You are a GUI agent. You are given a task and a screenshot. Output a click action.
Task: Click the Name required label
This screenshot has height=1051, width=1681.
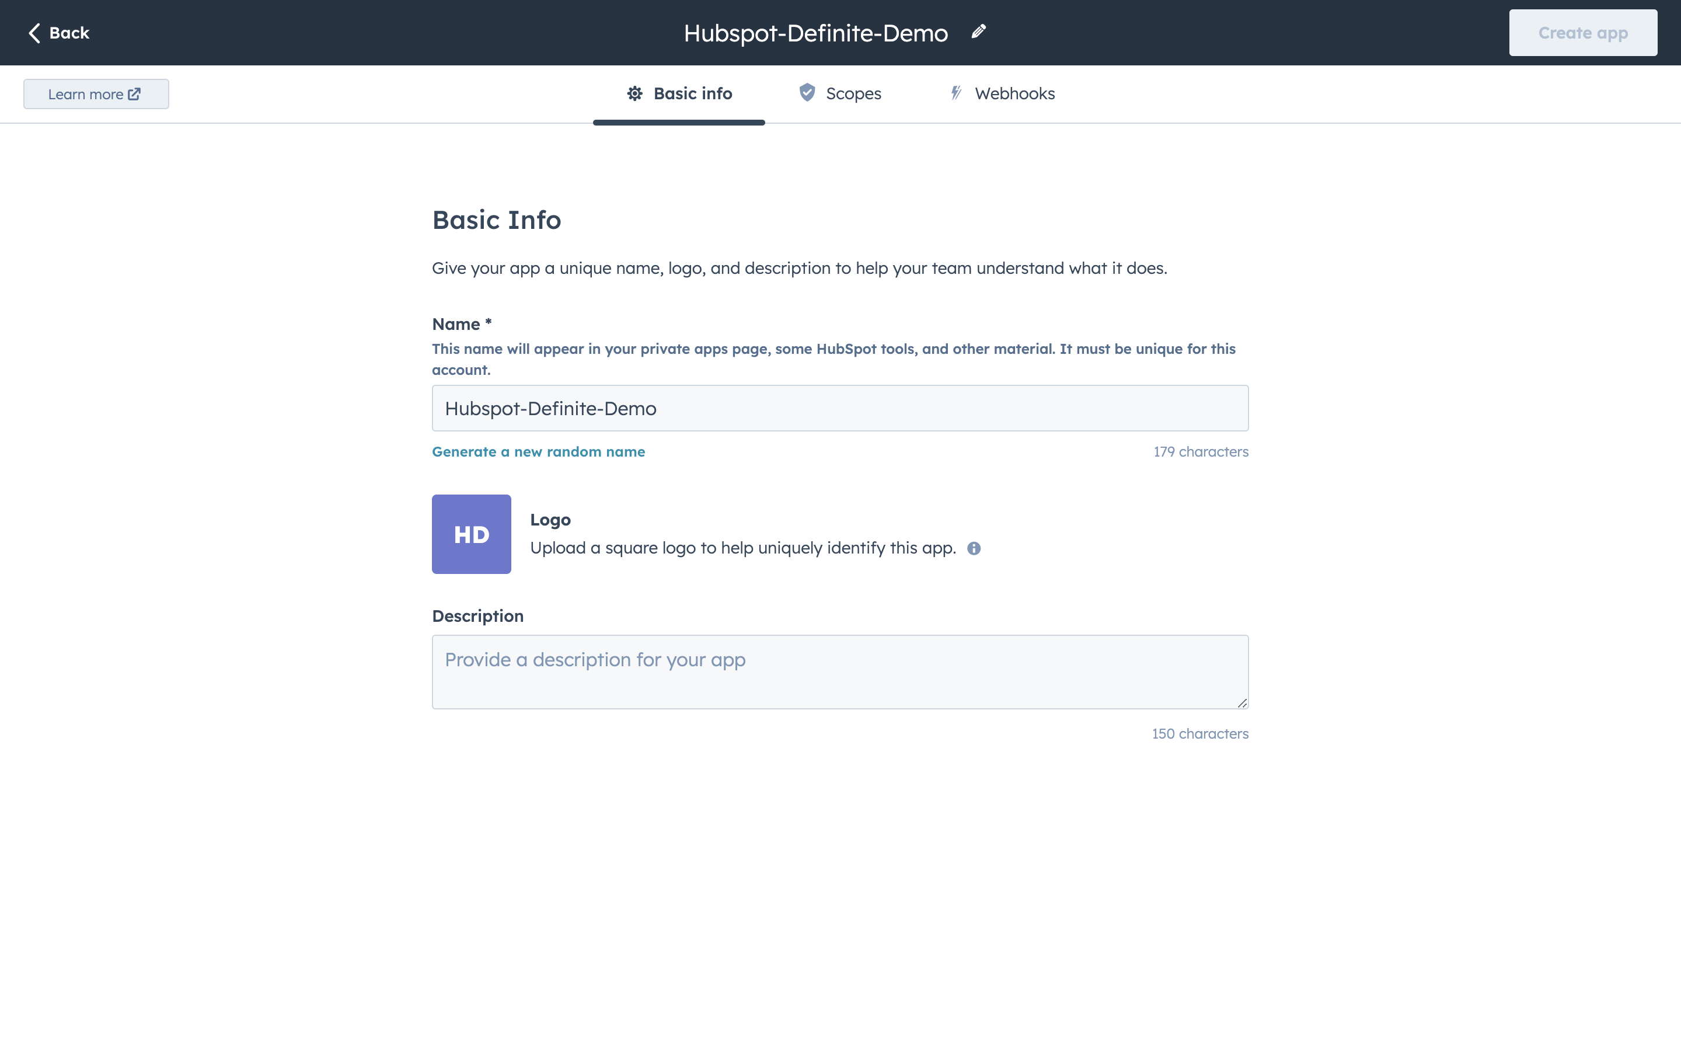pos(462,324)
